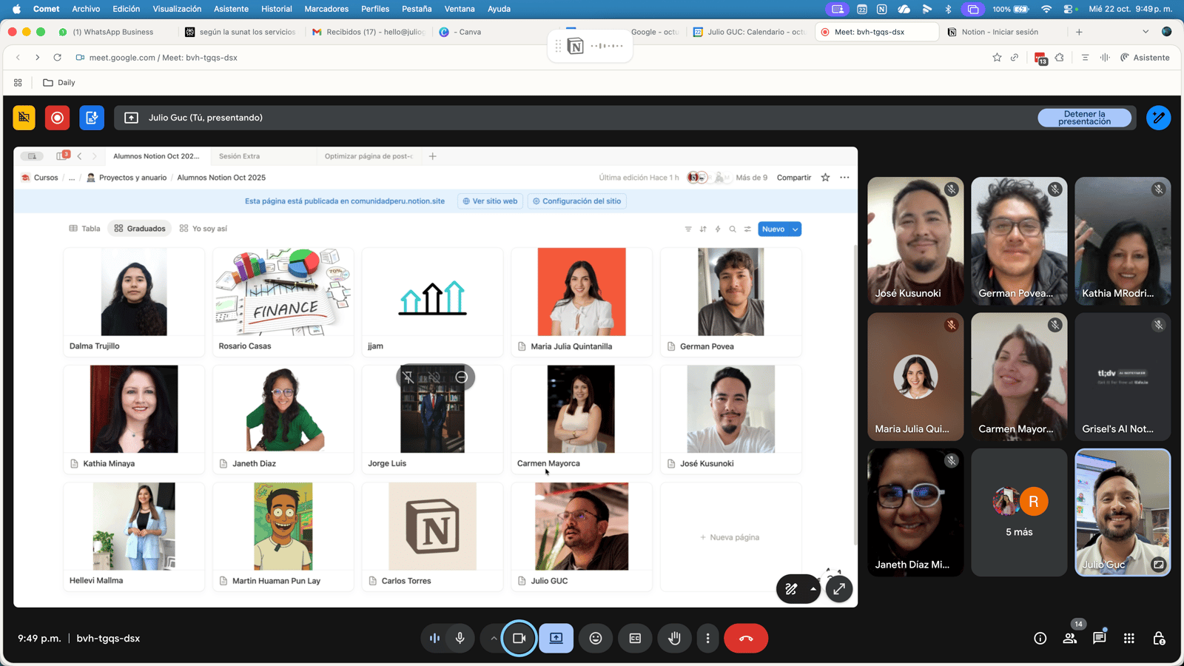The image size is (1184, 666).
Task: Open Google Meet activities grid icon
Action: (x=1129, y=638)
